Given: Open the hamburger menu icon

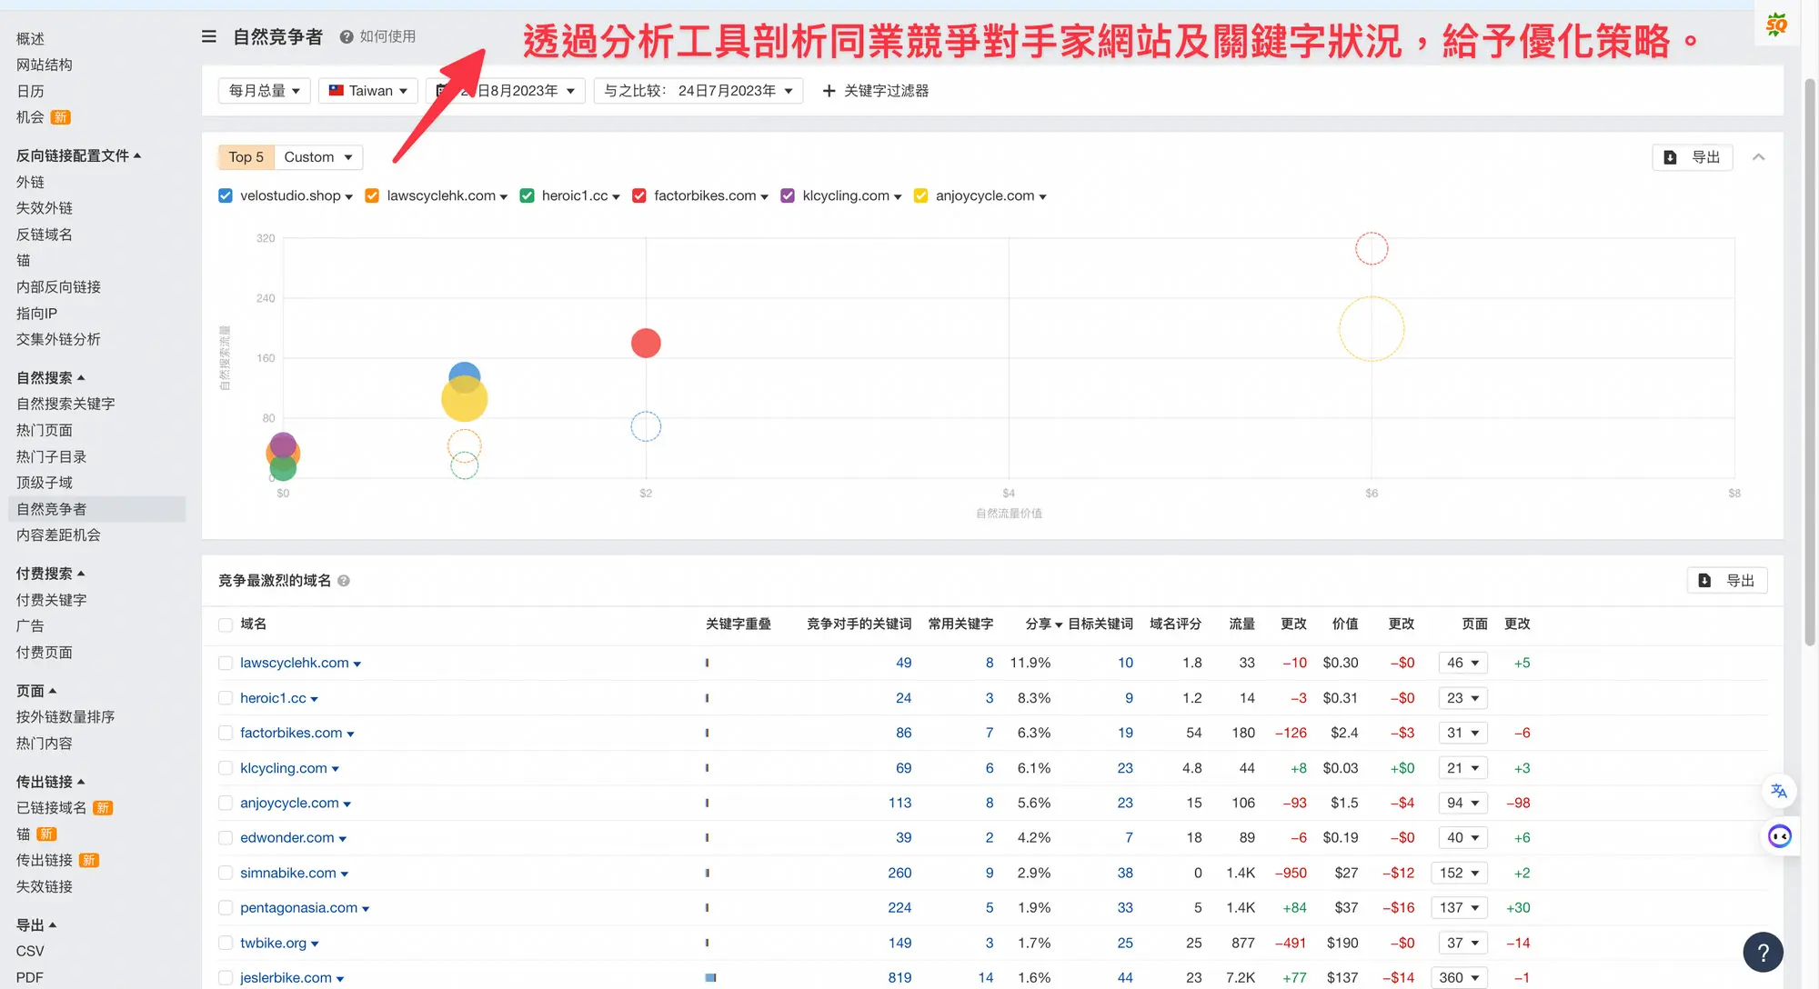Looking at the screenshot, I should click(x=208, y=36).
